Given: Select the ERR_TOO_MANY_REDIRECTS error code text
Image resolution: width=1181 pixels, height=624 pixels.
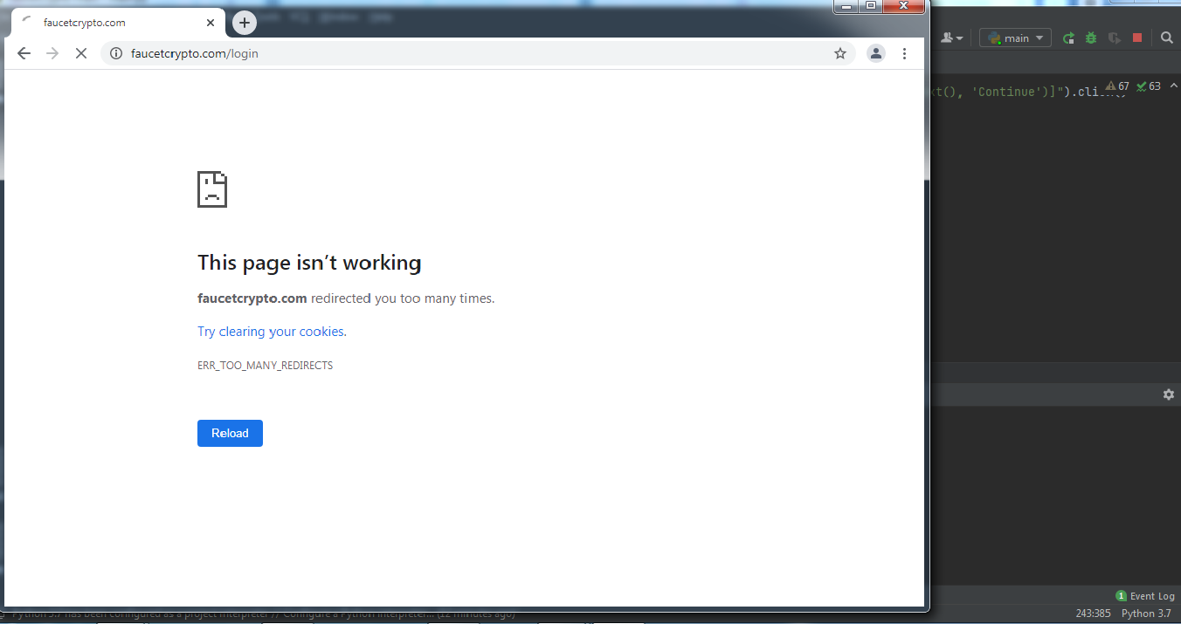Looking at the screenshot, I should click(x=265, y=366).
